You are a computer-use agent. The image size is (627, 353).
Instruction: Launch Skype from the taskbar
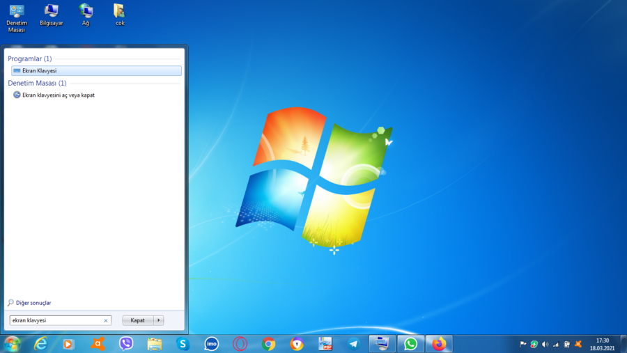183,344
